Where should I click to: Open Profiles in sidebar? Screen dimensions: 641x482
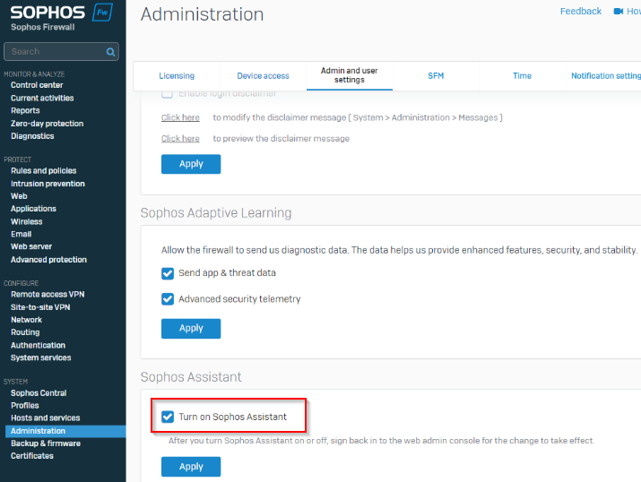coord(25,406)
